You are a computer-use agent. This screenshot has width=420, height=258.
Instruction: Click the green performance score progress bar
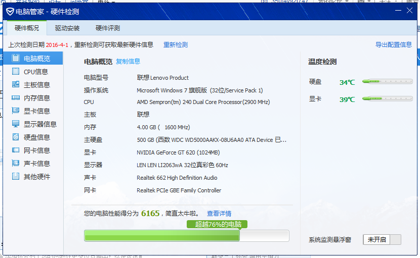point(186,236)
